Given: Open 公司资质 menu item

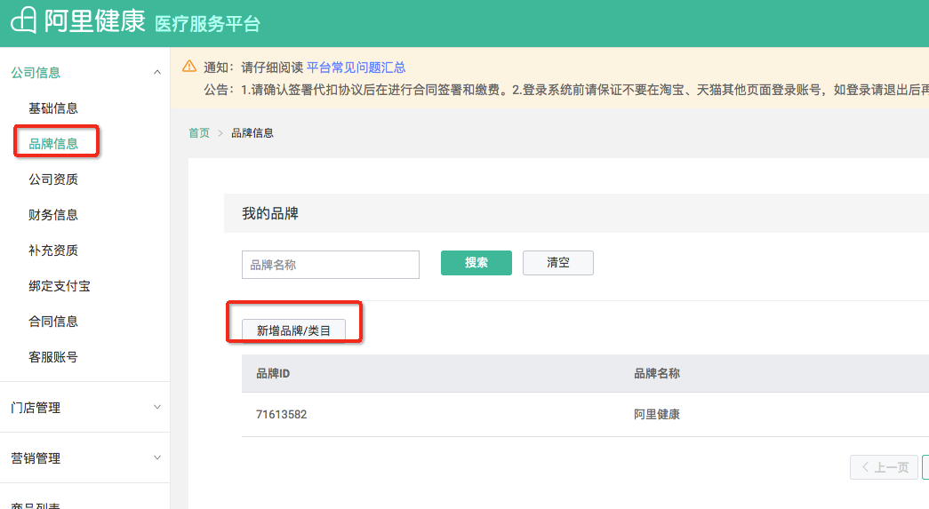Looking at the screenshot, I should [x=53, y=179].
